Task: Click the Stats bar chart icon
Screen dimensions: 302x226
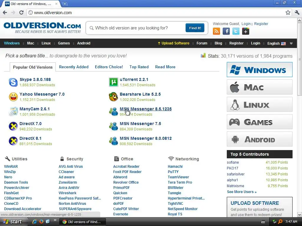Action: [203, 56]
